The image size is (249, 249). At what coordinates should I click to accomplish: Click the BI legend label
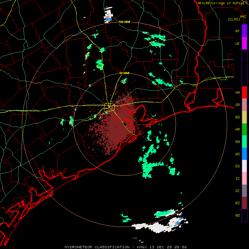coord(237,203)
